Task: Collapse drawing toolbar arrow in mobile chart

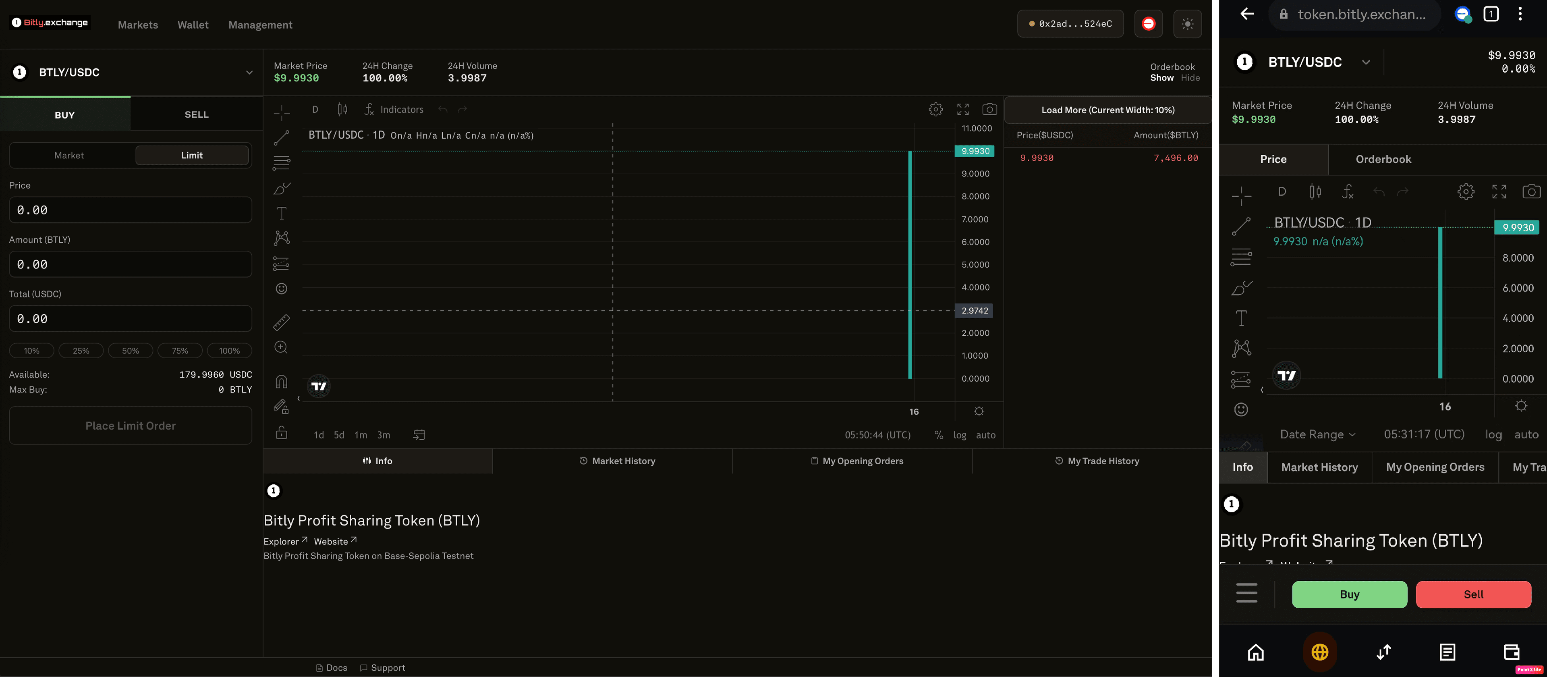Action: (1262, 390)
